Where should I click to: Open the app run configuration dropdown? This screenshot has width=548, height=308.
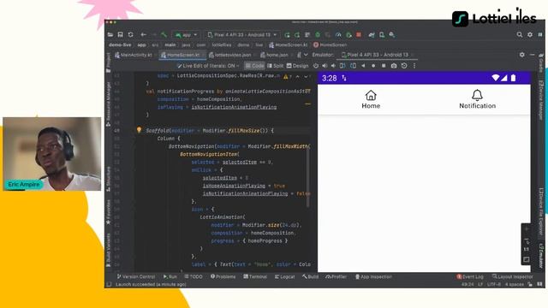click(187, 35)
